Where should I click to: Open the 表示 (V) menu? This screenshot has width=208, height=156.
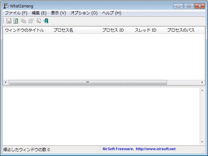(x=58, y=13)
